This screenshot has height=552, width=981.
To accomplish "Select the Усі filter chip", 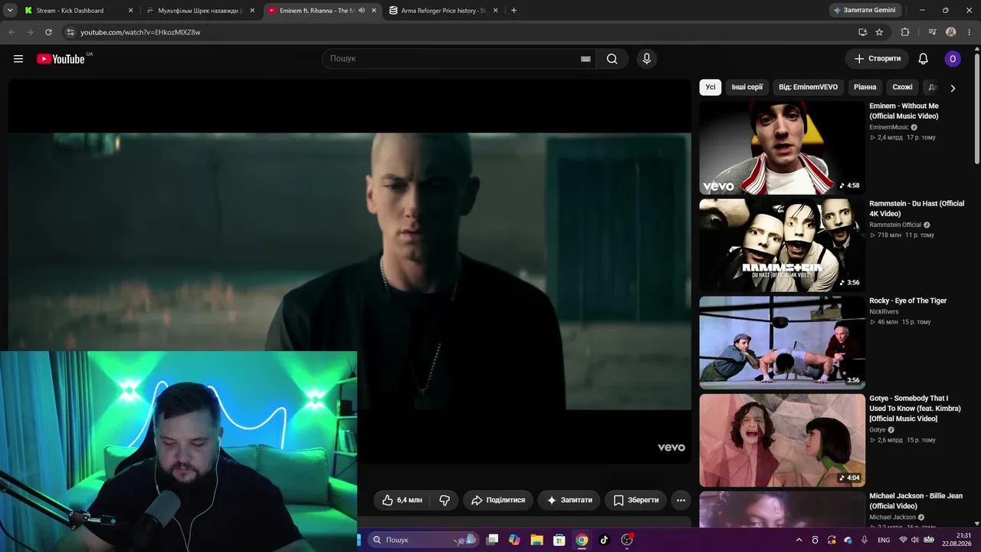I will coord(710,87).
